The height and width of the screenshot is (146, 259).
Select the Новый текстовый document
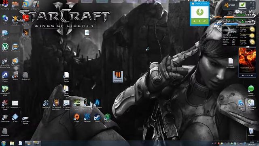231,63
